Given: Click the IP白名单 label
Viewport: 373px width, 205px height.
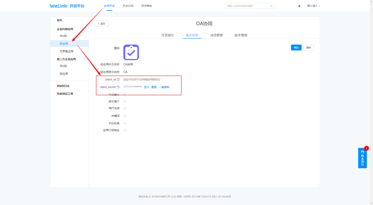Looking at the screenshot, I should pyautogui.click(x=114, y=123).
